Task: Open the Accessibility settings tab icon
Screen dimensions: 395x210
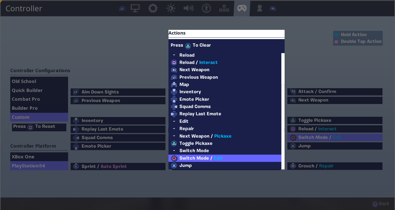Action: (206, 8)
